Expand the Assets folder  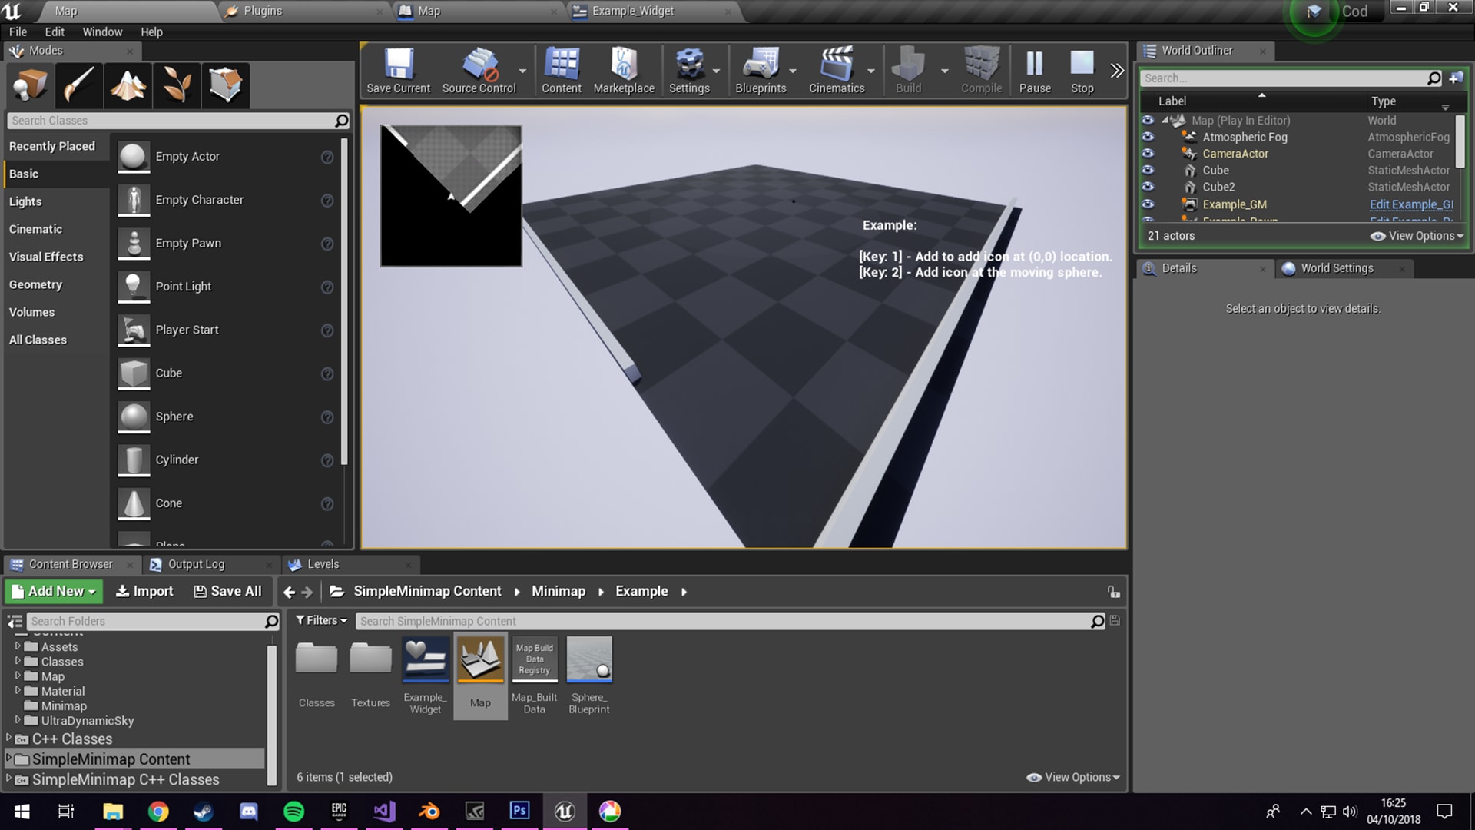(18, 646)
